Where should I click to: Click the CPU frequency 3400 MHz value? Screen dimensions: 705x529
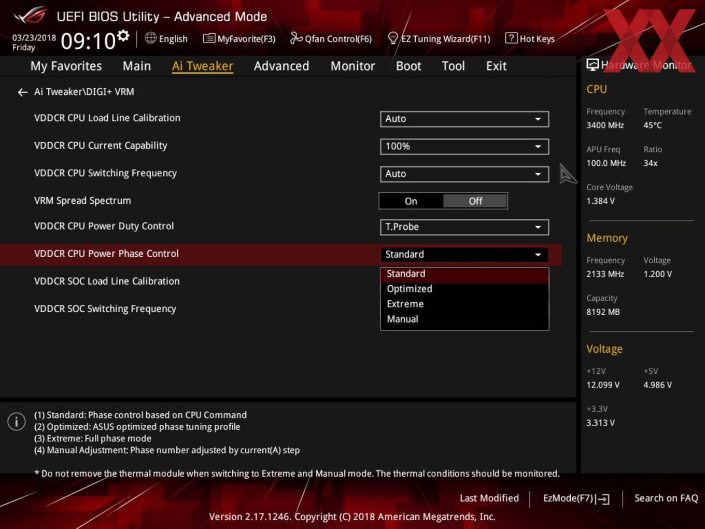tap(605, 125)
